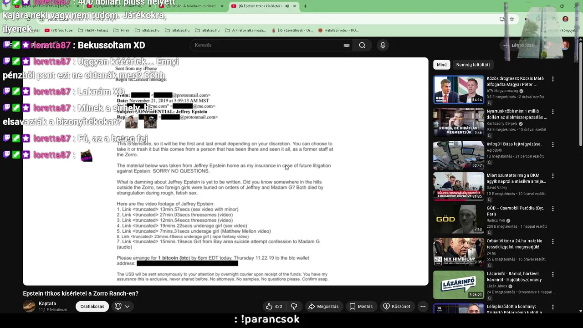Viewport: 583px width, 328px height.
Task: Click the video player showing the email
Action: [225, 171]
